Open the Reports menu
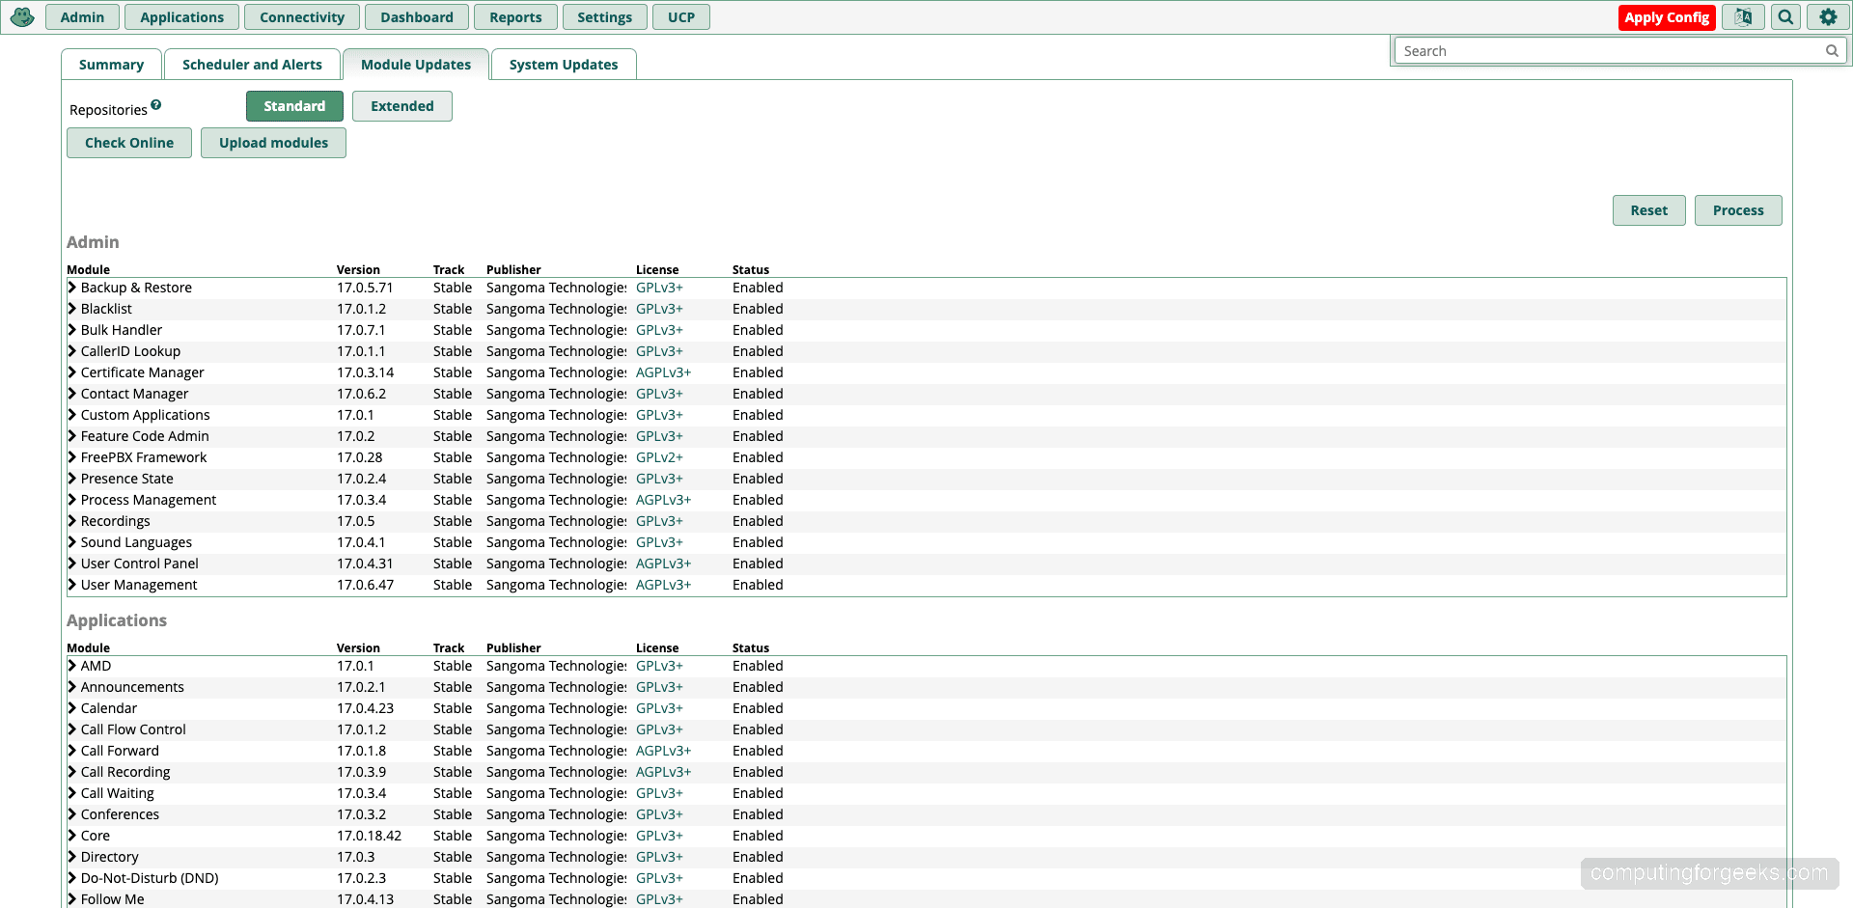The width and height of the screenshot is (1853, 908). (x=514, y=16)
